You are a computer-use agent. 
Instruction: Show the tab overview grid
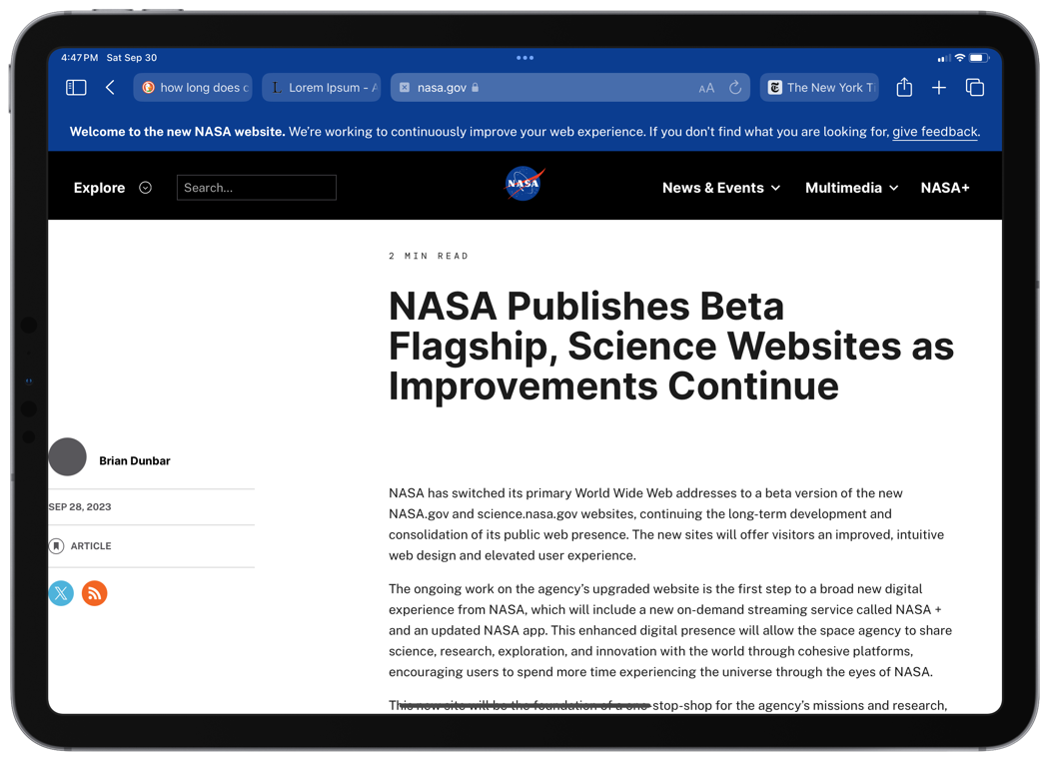click(975, 88)
